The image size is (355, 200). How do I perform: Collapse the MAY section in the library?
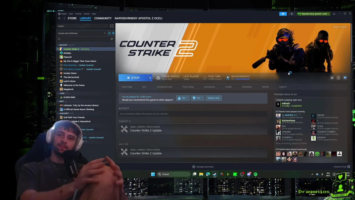(58, 101)
